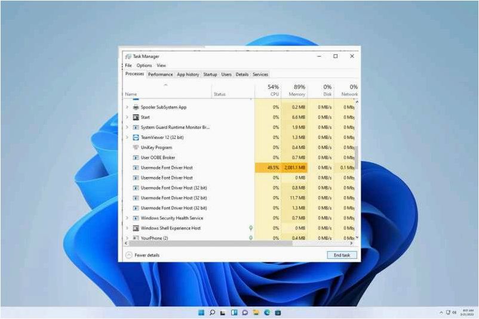Expand the Spooler SubSystem App process
Image resolution: width=479 pixels, height=319 pixels.
(x=127, y=107)
